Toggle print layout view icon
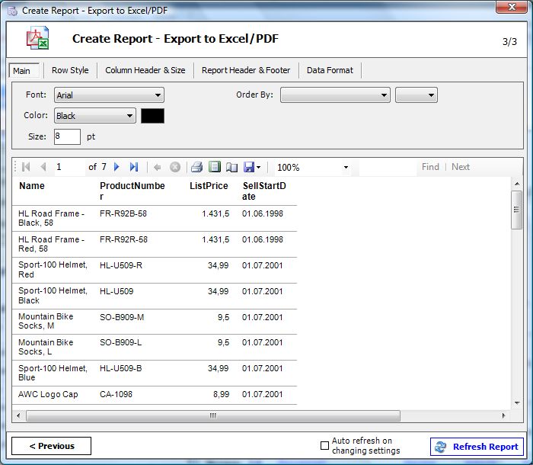This screenshot has height=465, width=533. tap(215, 167)
